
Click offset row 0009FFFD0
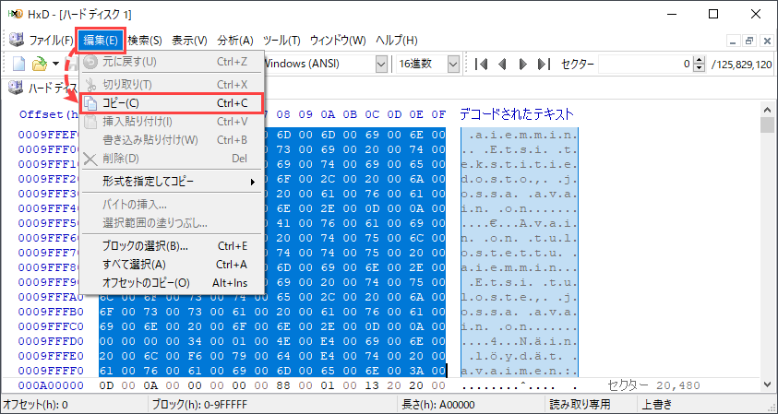pos(51,341)
